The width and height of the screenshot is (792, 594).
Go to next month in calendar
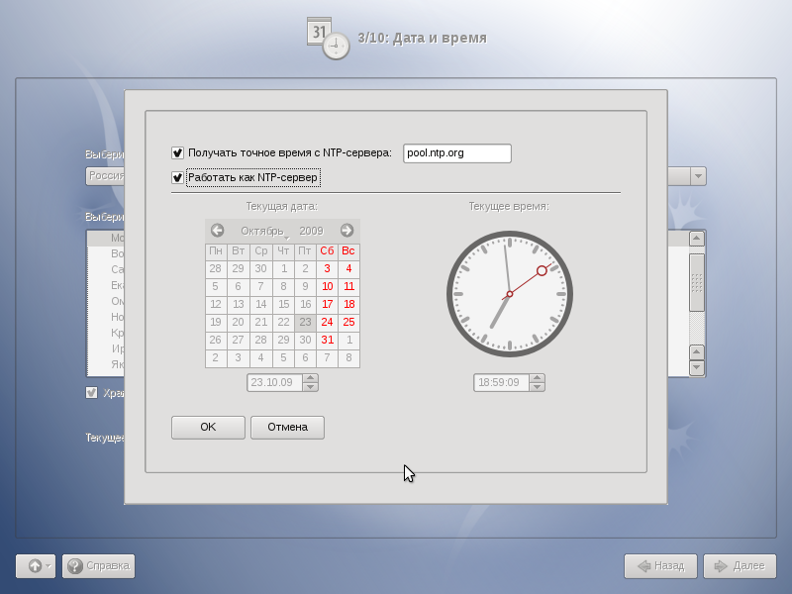click(x=346, y=231)
